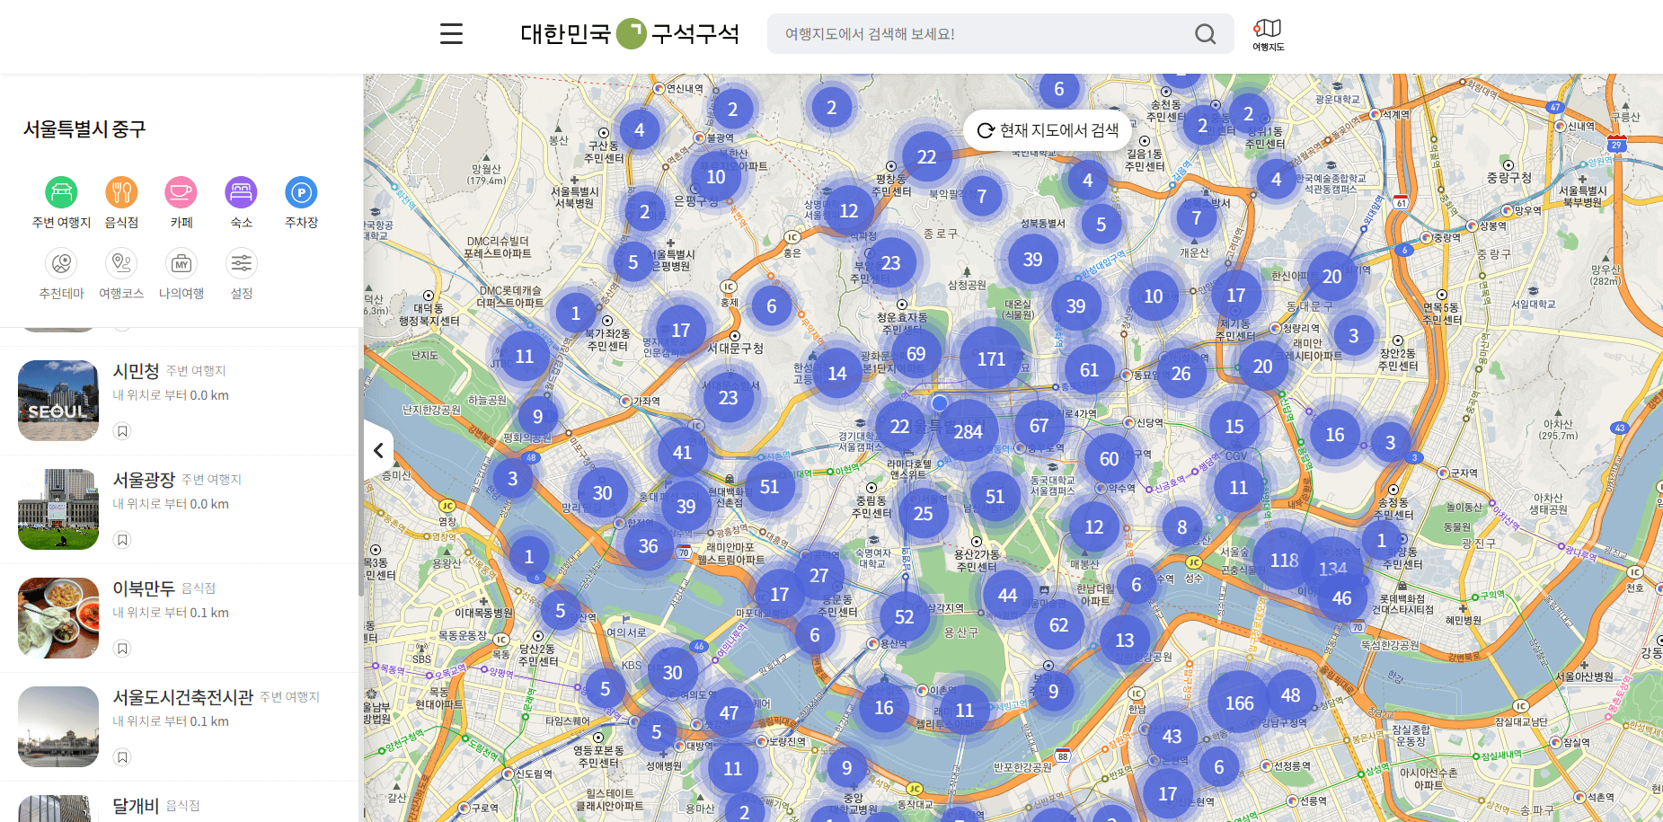
Task: Click the 284 cluster marker on the map
Action: [x=969, y=432]
